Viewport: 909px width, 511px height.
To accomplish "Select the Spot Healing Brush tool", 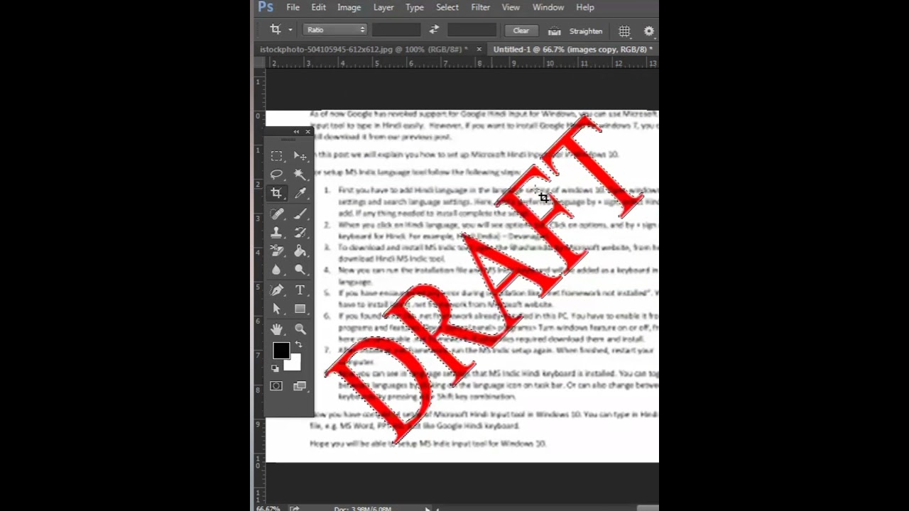I will (x=276, y=214).
